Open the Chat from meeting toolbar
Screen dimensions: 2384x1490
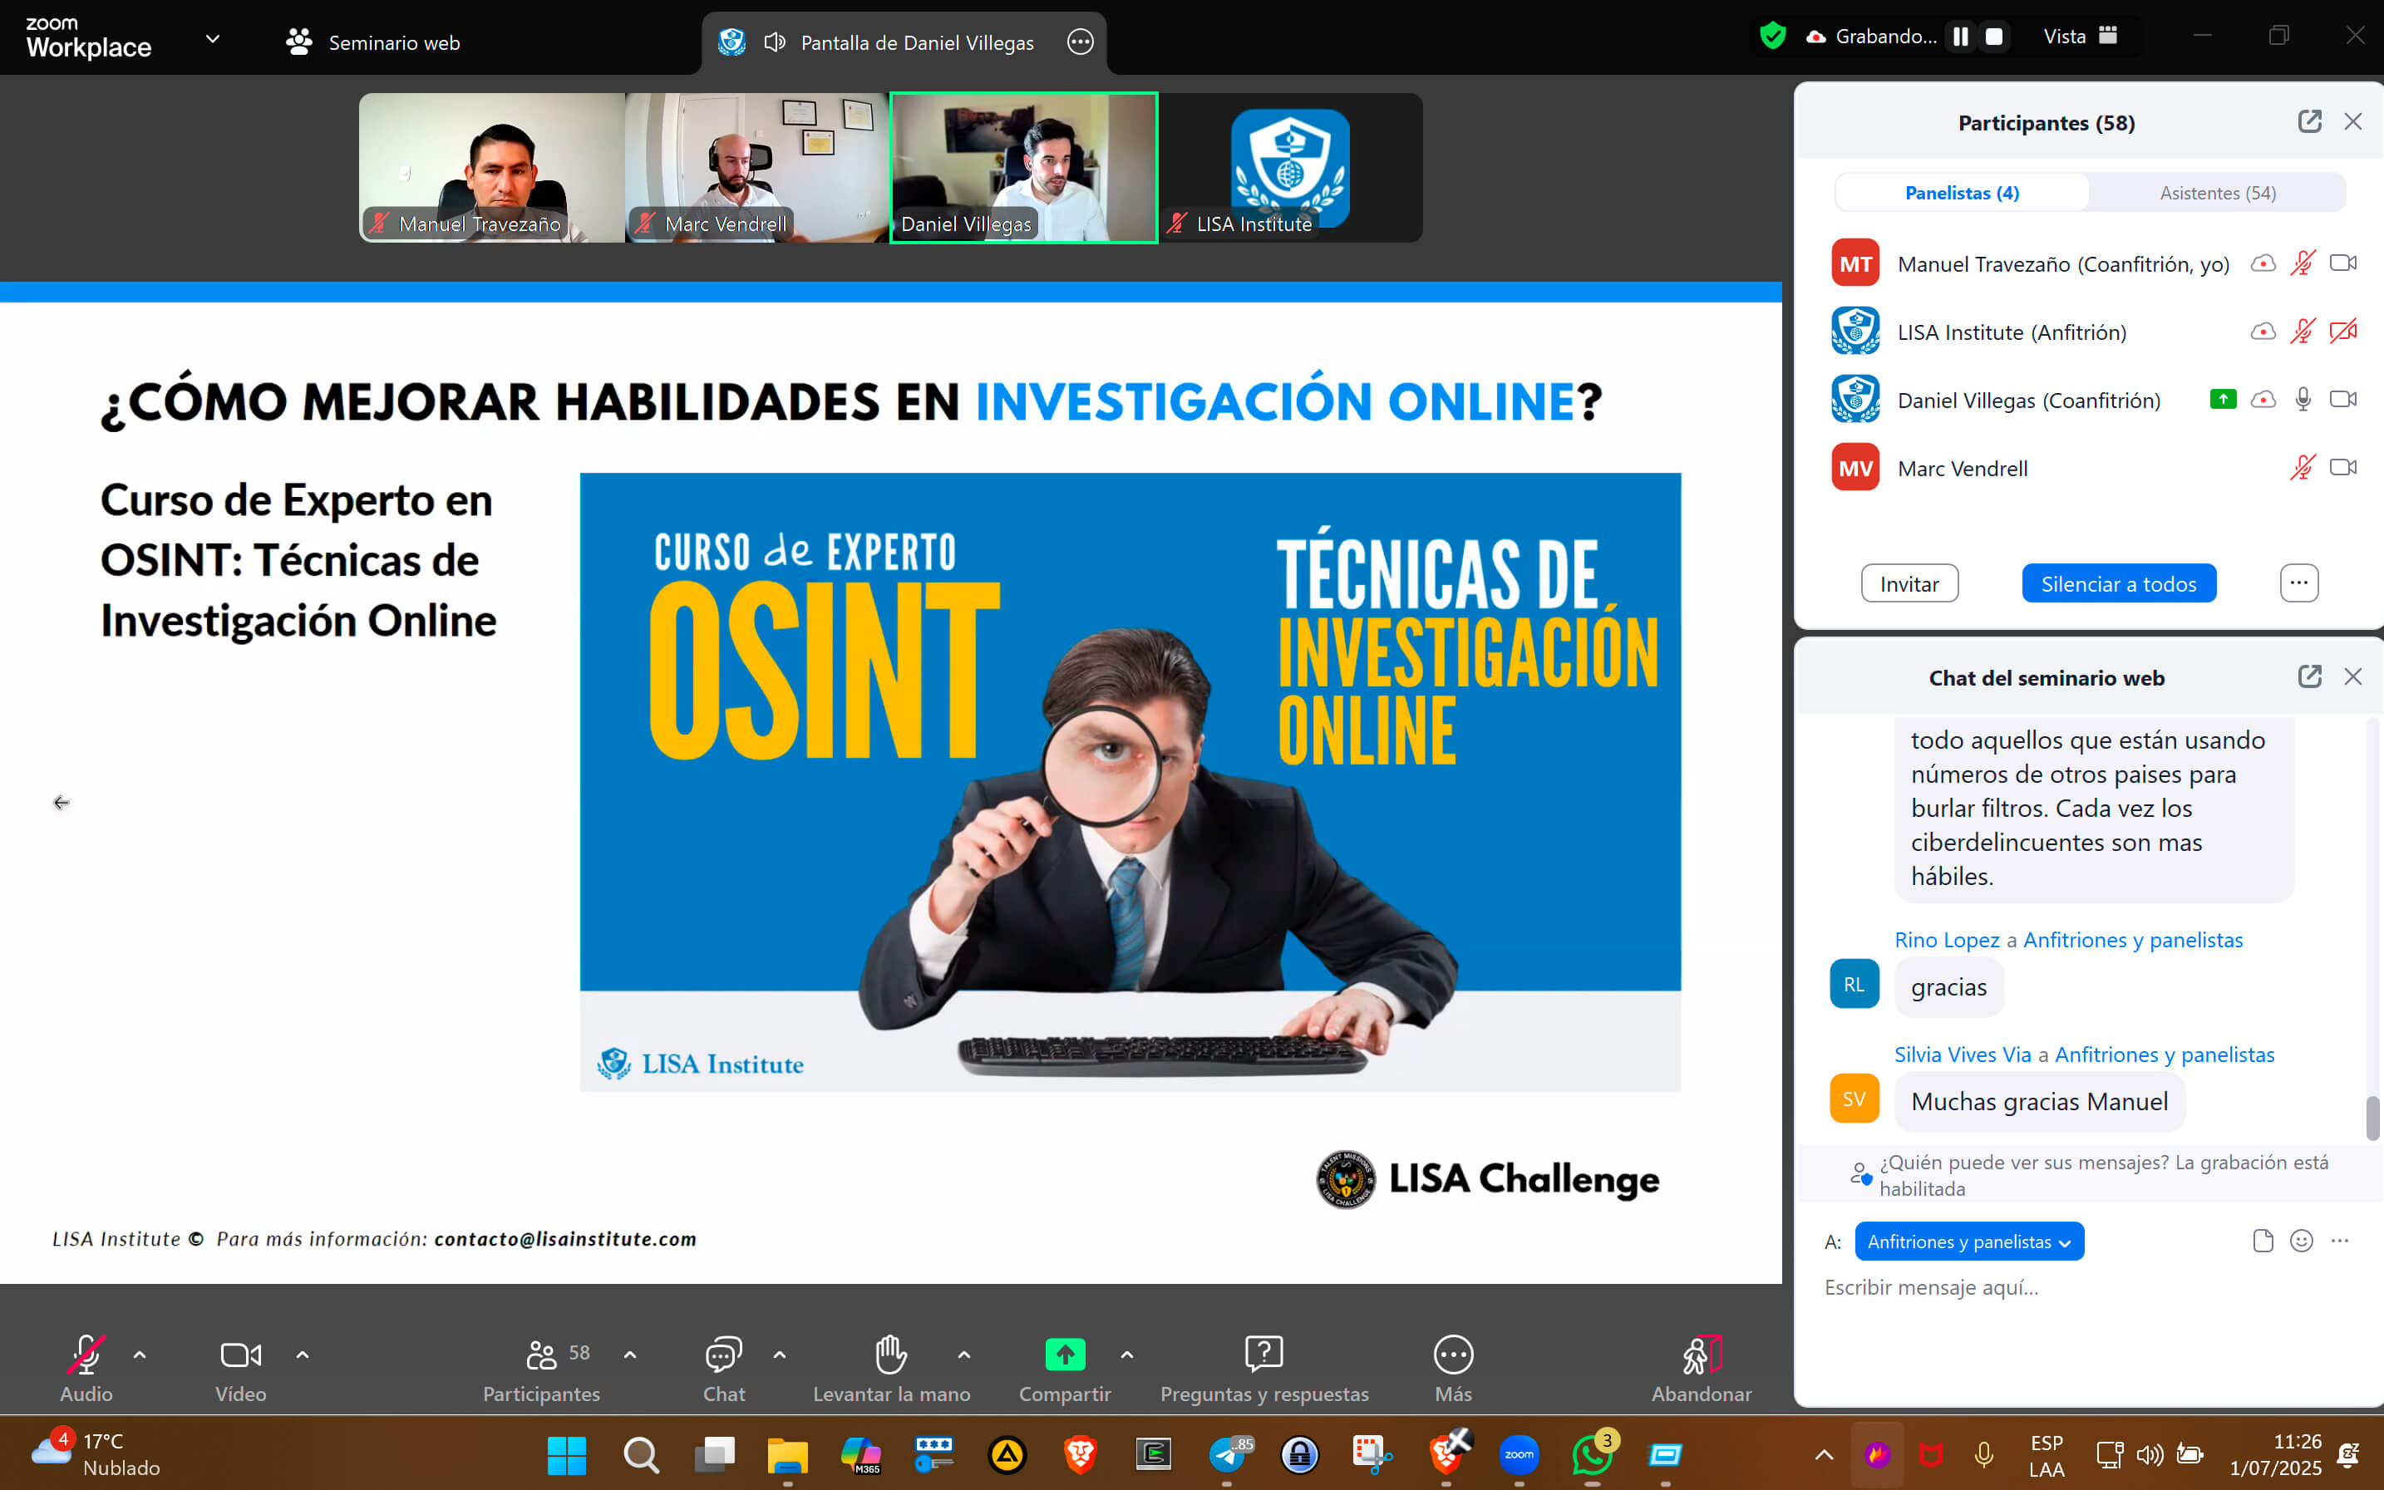(723, 1368)
